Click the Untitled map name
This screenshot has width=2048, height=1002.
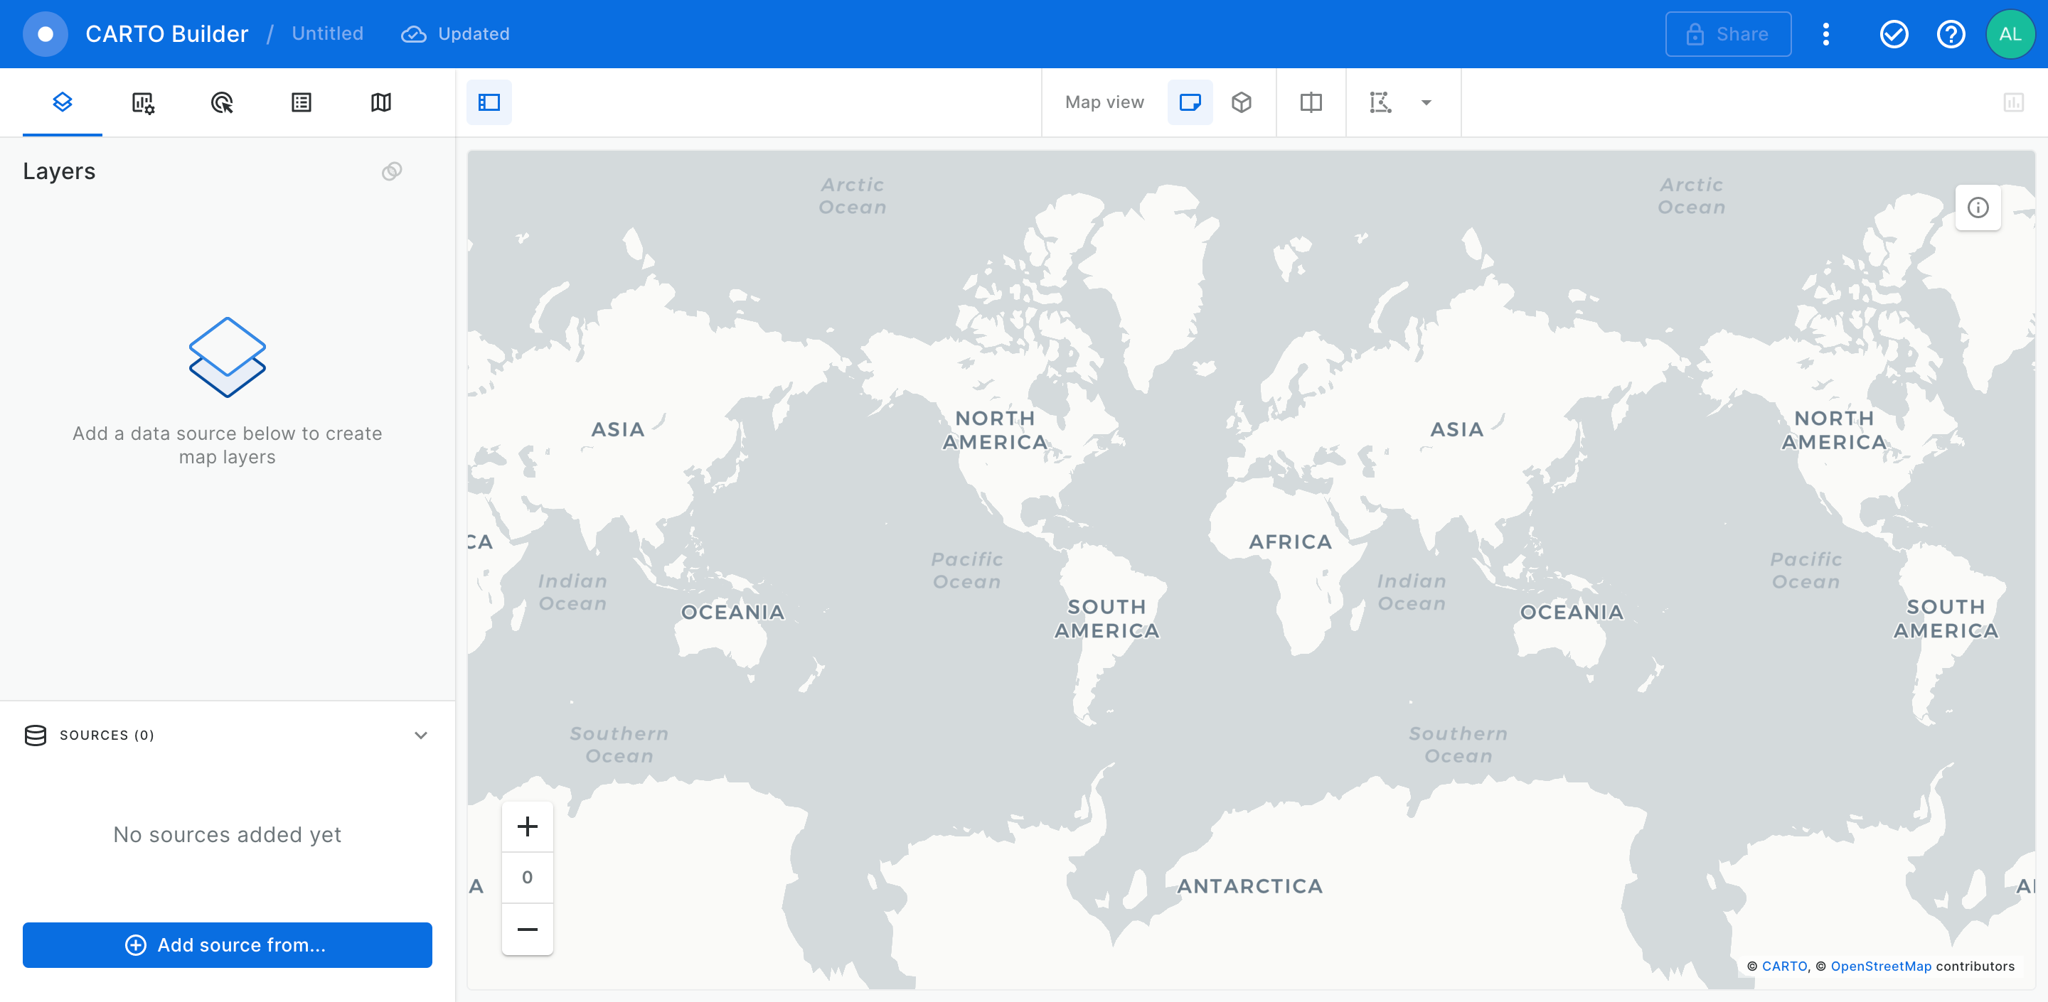(327, 33)
